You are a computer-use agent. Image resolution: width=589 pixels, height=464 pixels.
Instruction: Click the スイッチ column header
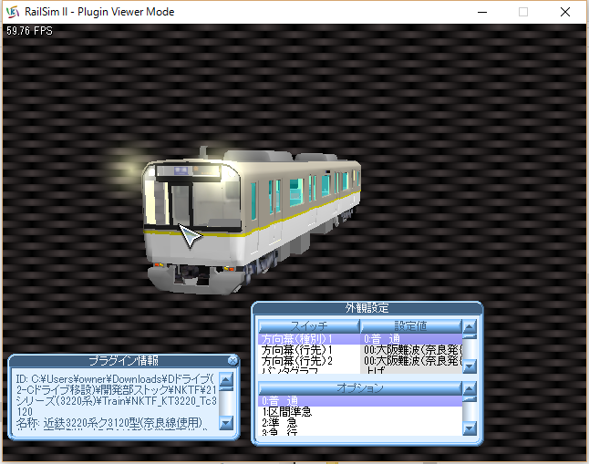309,326
